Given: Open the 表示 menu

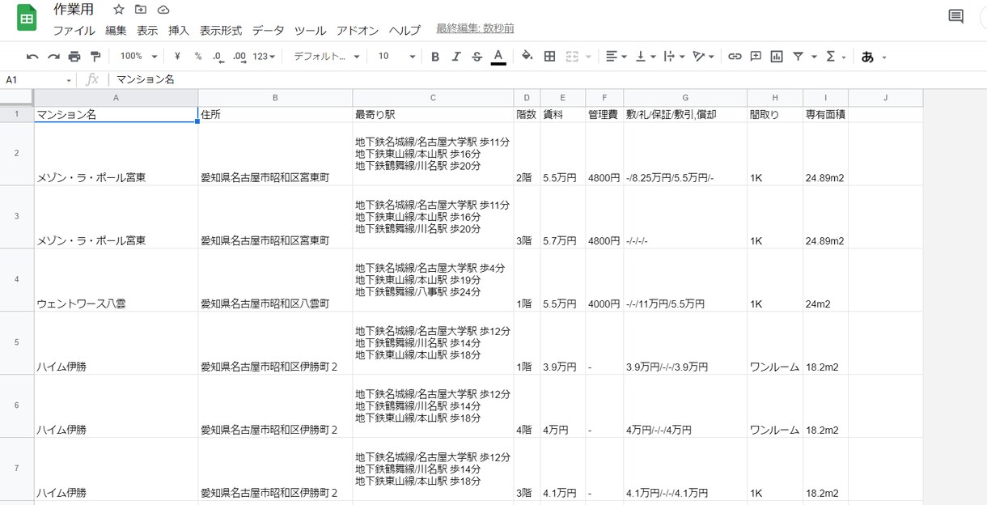Looking at the screenshot, I should (x=147, y=30).
